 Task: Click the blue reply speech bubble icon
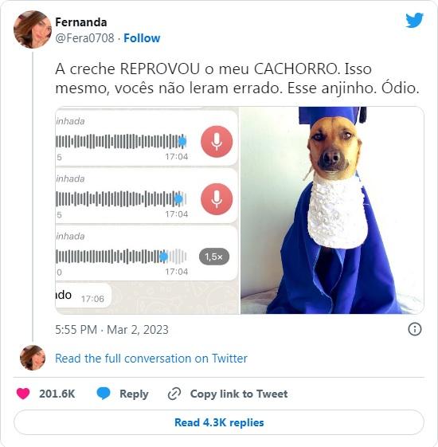[104, 394]
